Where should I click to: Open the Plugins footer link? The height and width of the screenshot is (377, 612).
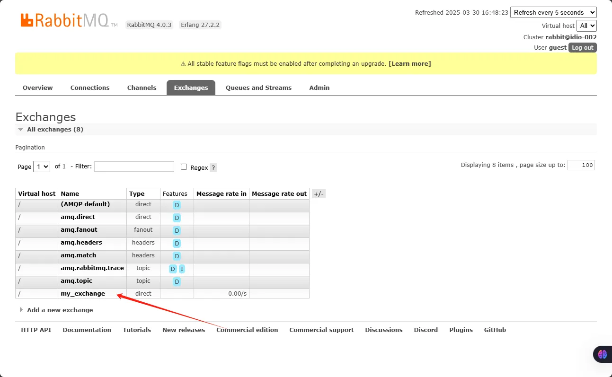coord(461,330)
